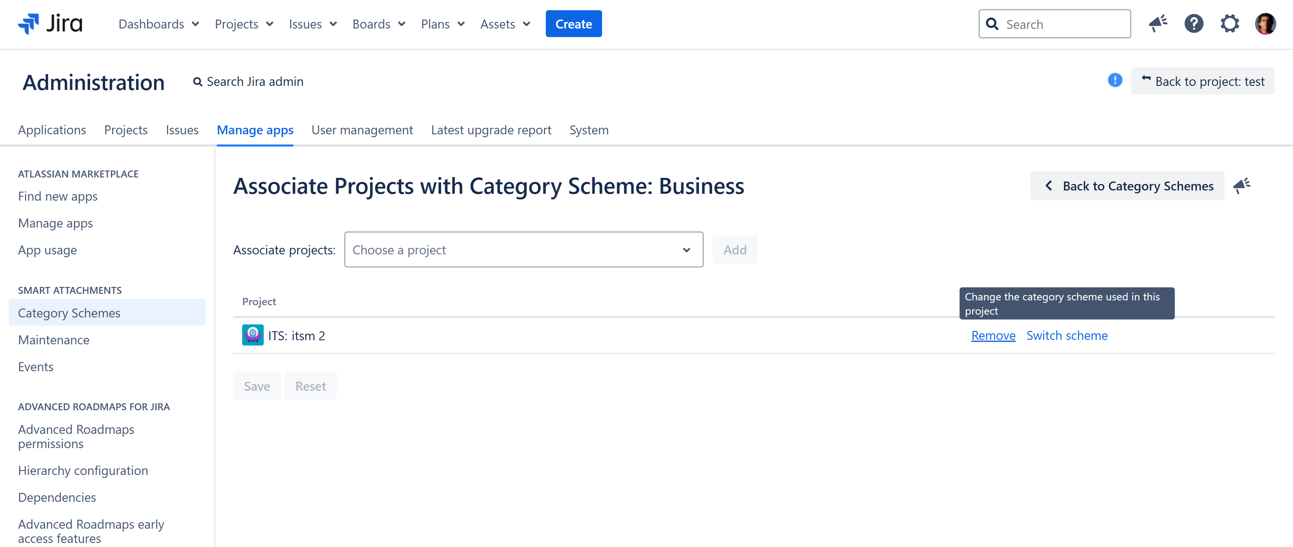Viewport: 1293px width, 547px height.
Task: Switch to the System tab
Action: [589, 130]
